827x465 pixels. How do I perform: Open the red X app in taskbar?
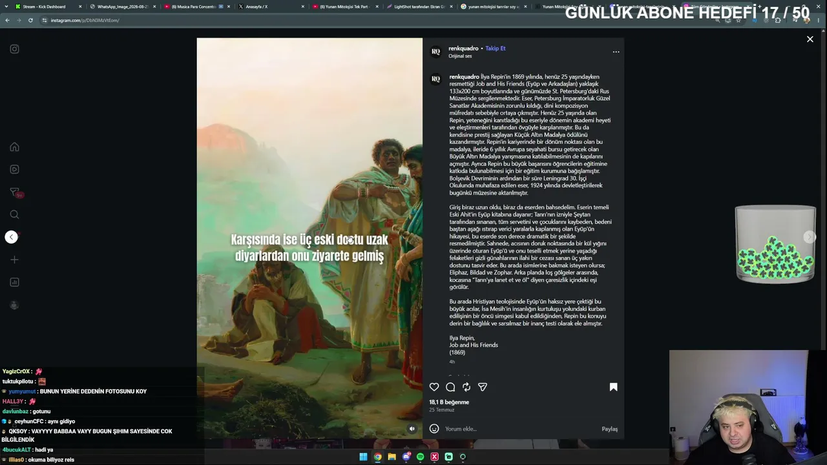(434, 457)
